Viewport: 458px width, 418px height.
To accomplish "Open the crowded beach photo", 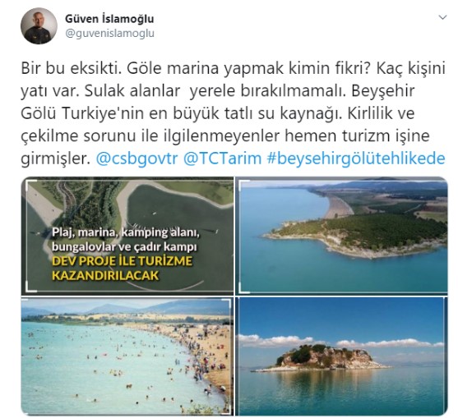I will click(127, 356).
